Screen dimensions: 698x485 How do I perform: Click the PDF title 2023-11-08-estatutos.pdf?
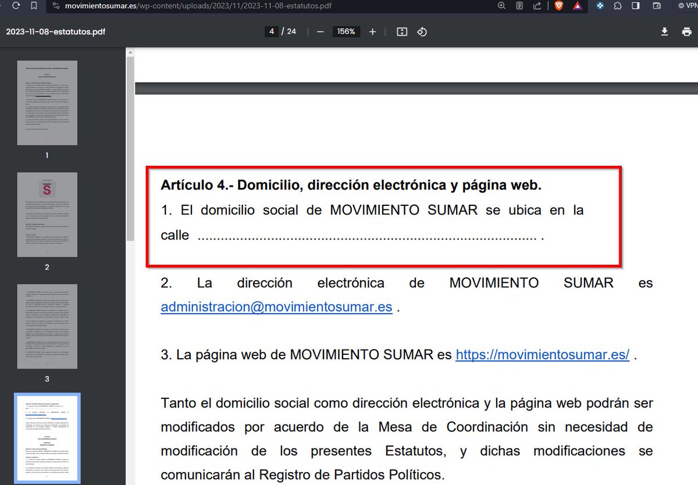pyautogui.click(x=56, y=31)
